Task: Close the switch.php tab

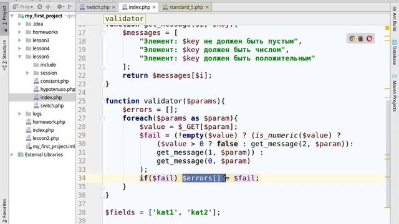Action: pyautogui.click(x=113, y=7)
